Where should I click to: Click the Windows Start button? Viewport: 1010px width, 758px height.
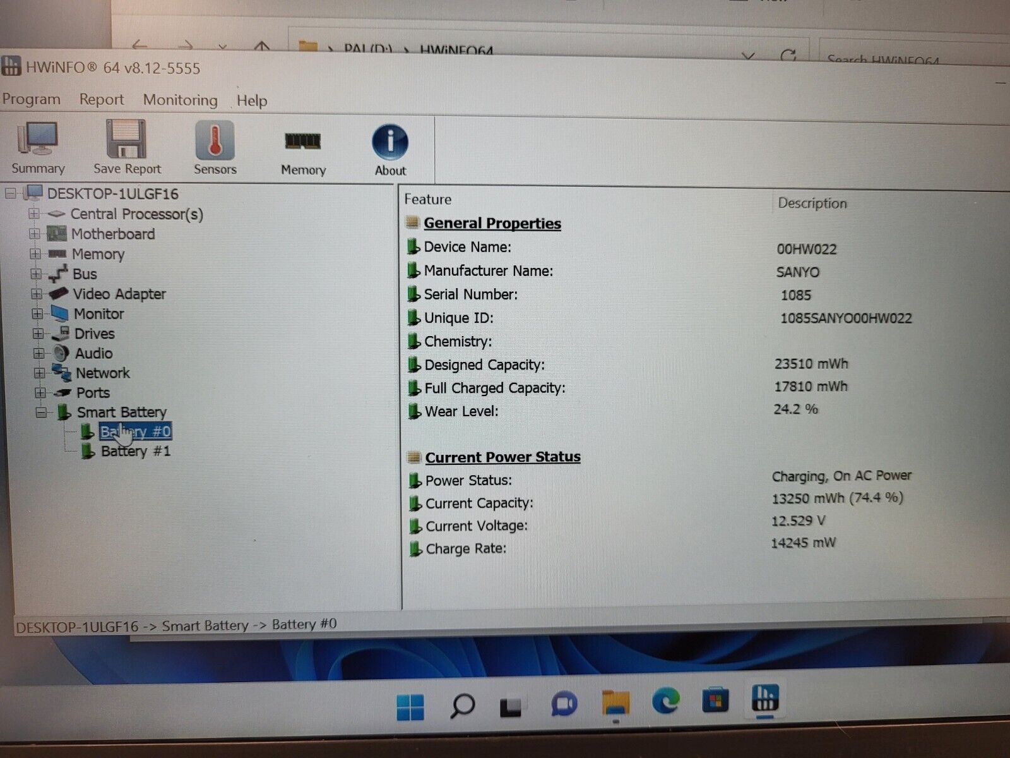410,707
